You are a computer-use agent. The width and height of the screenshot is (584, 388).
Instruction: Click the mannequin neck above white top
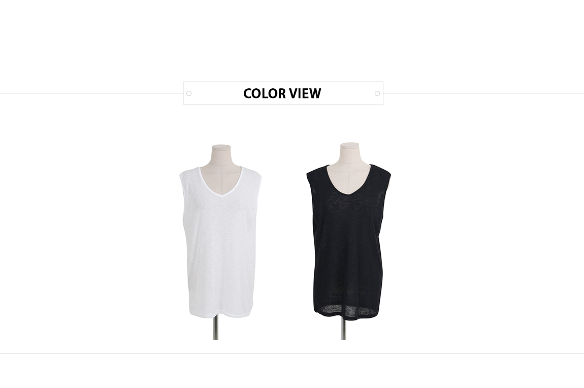pos(221,154)
